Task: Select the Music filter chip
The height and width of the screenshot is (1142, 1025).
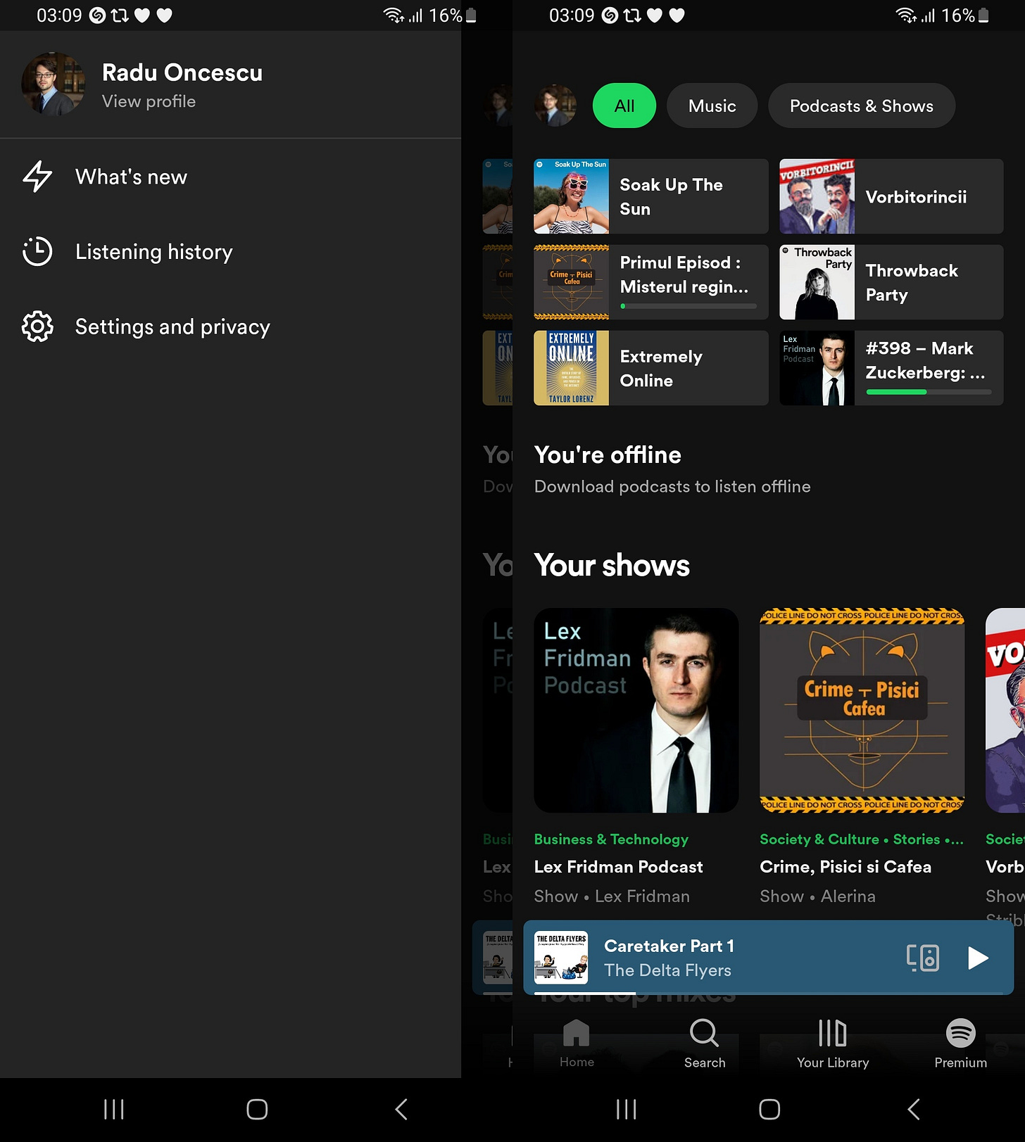Action: (x=712, y=106)
